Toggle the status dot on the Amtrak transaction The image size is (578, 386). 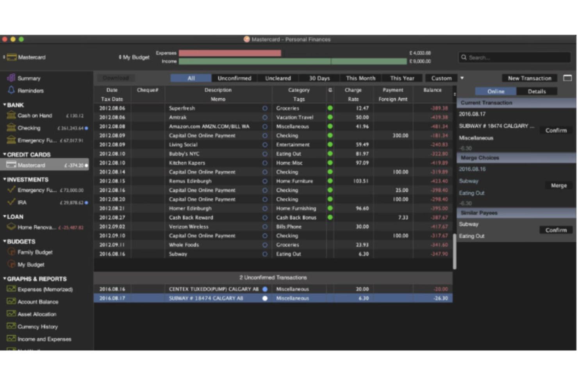pos(330,117)
